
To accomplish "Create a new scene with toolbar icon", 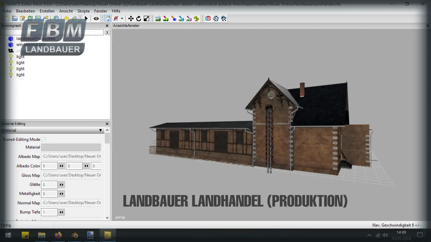I will [x=7, y=18].
